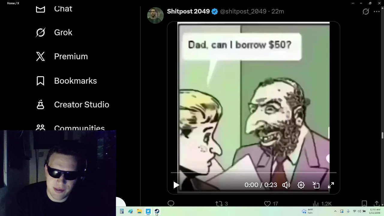Screen dimensions: 384x216
Task: Open the Premium X logo item
Action: pyautogui.click(x=62, y=56)
